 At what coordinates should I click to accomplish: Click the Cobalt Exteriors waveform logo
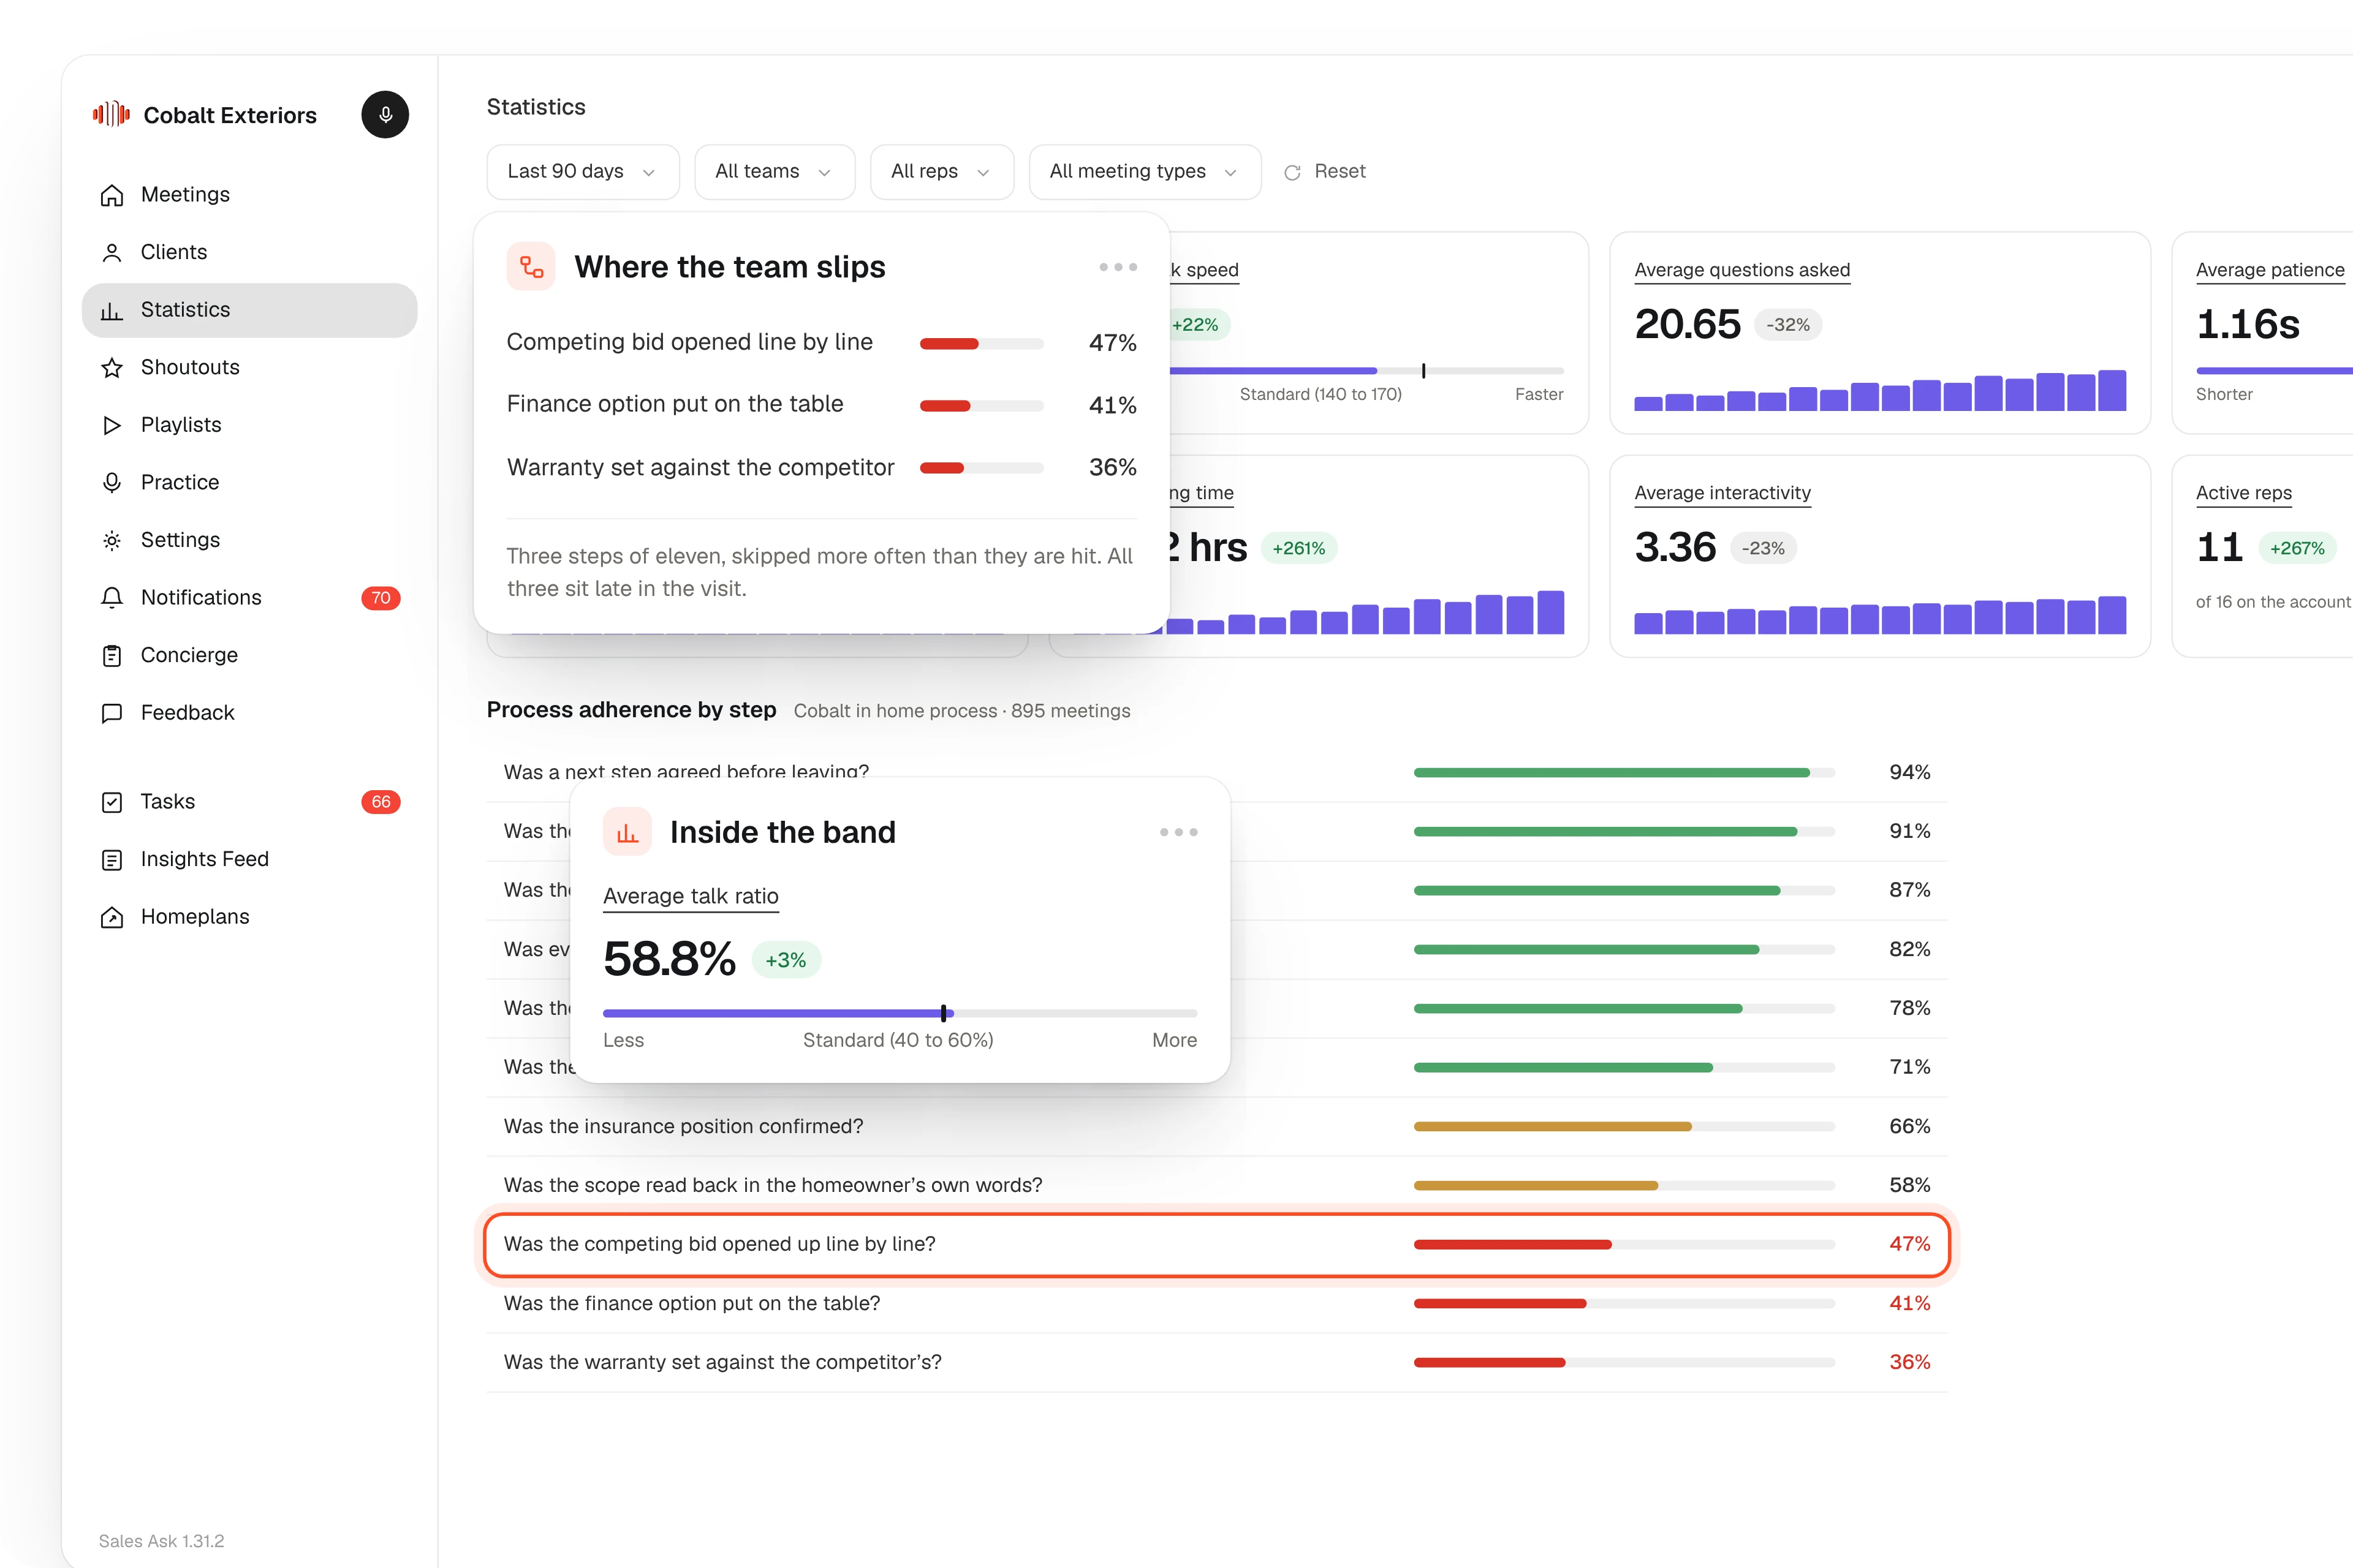coord(111,114)
